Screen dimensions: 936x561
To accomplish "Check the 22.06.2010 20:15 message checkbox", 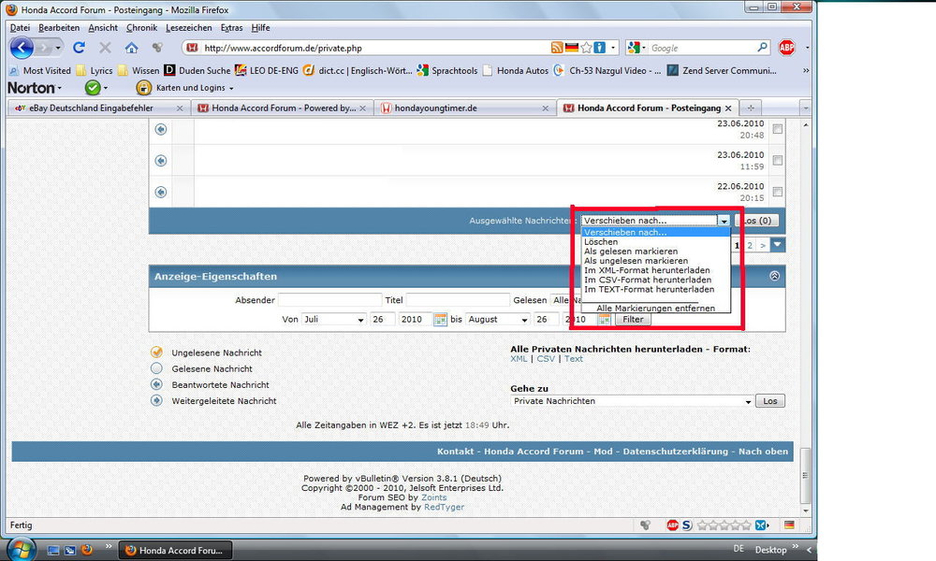I will (x=778, y=192).
